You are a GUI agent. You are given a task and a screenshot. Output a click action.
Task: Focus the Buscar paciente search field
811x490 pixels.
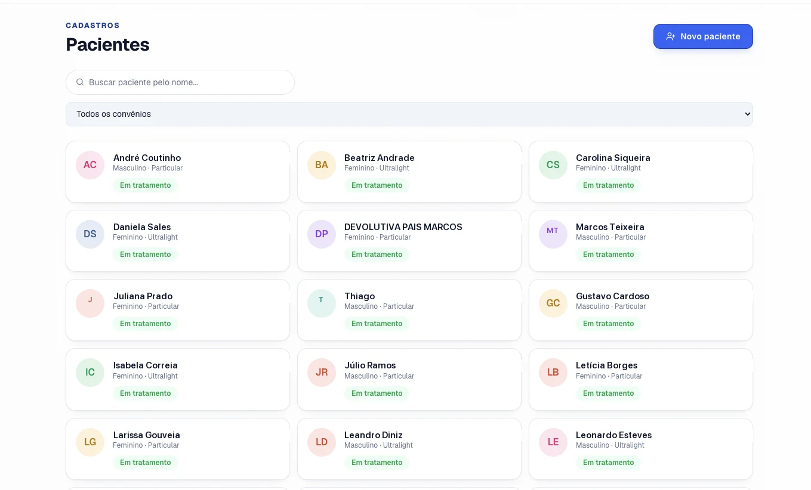point(180,82)
